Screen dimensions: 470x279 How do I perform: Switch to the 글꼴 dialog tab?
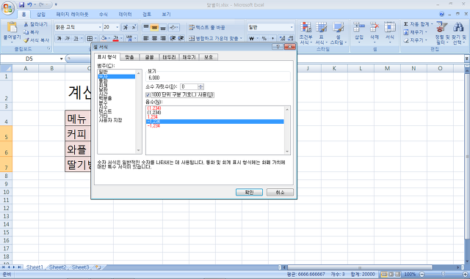(x=149, y=57)
